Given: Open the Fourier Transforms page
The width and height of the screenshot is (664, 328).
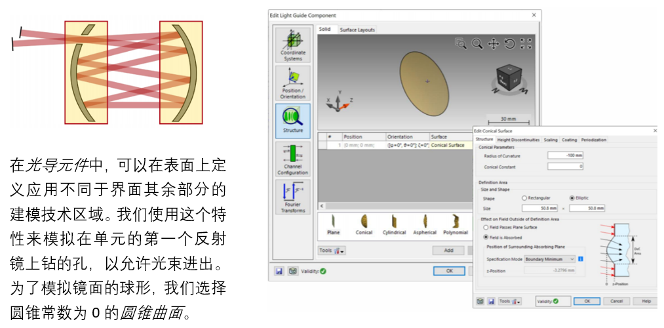Looking at the screenshot, I should (292, 196).
